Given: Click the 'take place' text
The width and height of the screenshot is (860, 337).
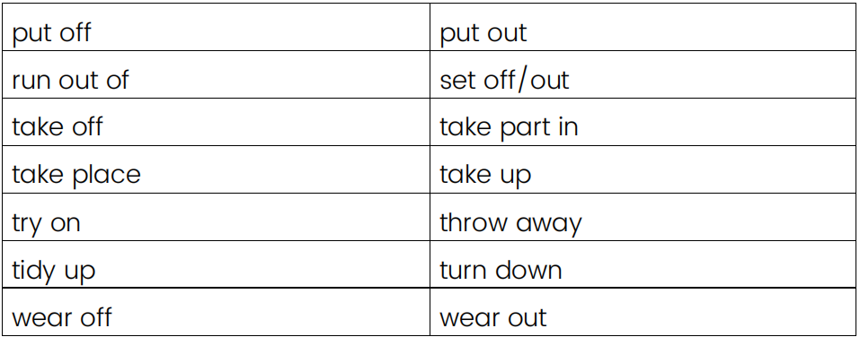Looking at the screenshot, I should [76, 176].
